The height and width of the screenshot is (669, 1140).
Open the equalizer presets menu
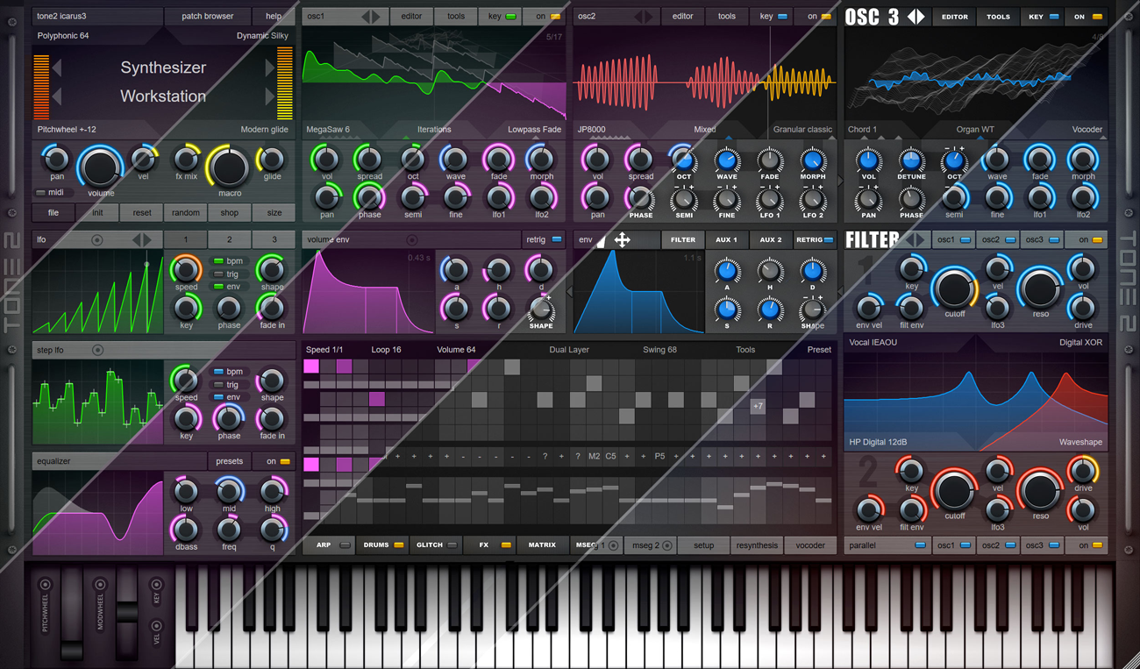click(230, 460)
